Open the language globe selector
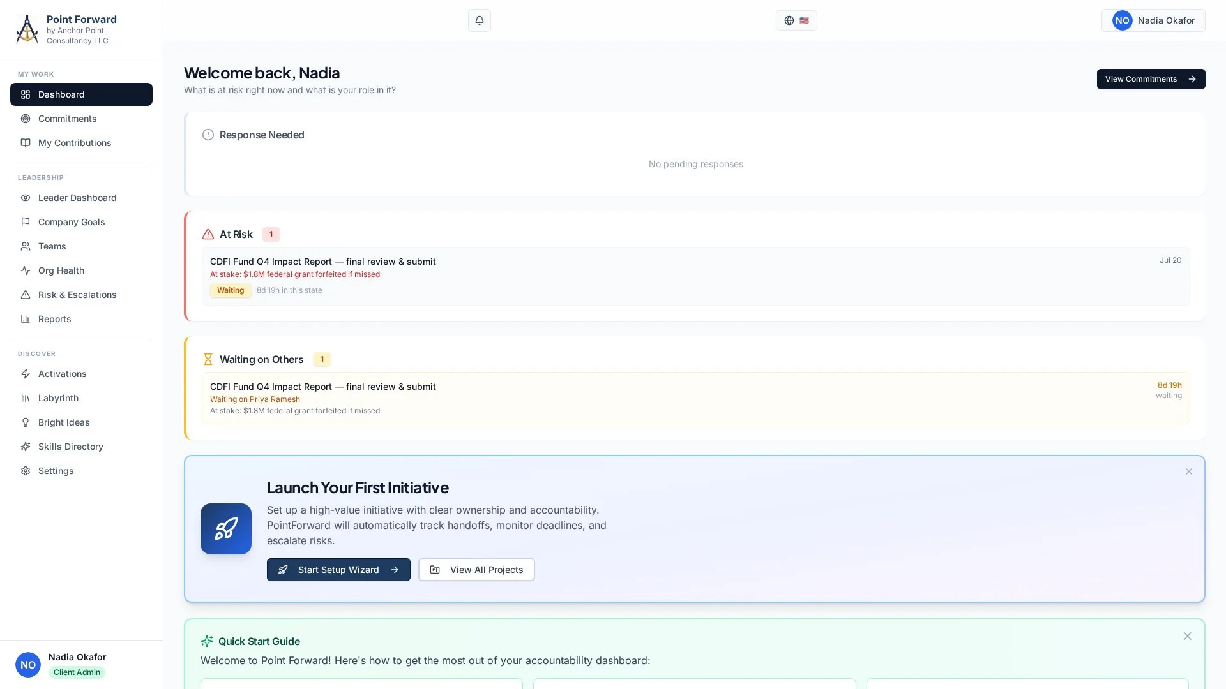The height and width of the screenshot is (689, 1226). click(x=796, y=20)
